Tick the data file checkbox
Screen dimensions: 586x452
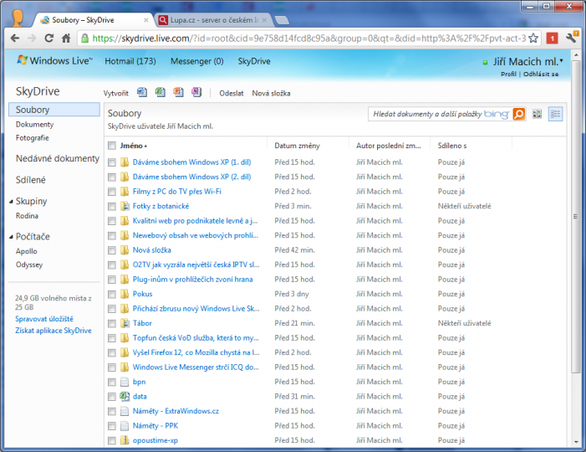point(112,397)
